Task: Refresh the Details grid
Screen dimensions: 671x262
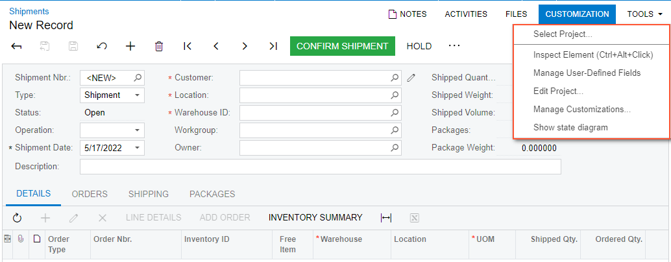Action: click(18, 218)
